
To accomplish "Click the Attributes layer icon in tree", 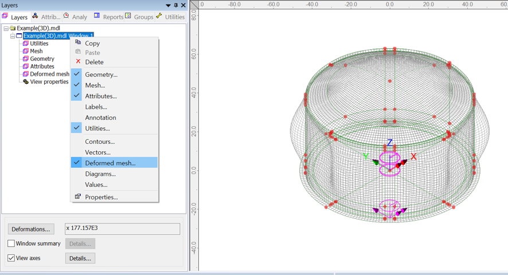I will (26, 66).
